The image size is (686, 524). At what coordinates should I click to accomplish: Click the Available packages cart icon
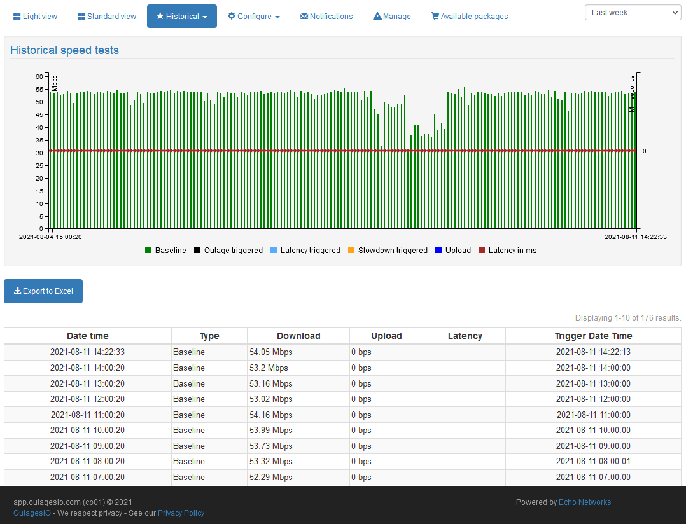tap(435, 16)
